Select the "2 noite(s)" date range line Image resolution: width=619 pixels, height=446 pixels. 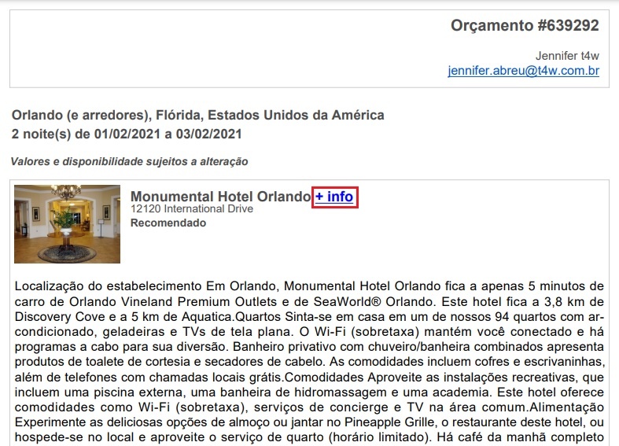tap(127, 134)
